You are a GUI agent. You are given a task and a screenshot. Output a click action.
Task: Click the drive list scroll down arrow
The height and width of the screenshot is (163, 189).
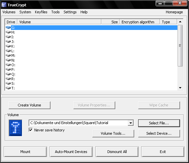pyautogui.click(x=180, y=88)
